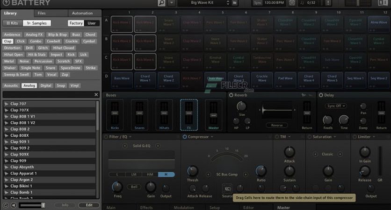Screen dimensions: 391x210
Task: Toggle the Reverb Reverse button
Action: 277,126
